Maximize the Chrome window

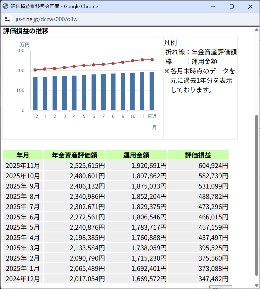coord(232,7)
